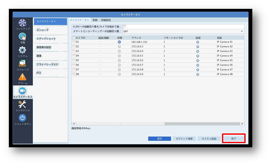Viewport: 270px width, 165px height.
Task: Open settings gear for IP Camera 01
Action: coord(198,42)
